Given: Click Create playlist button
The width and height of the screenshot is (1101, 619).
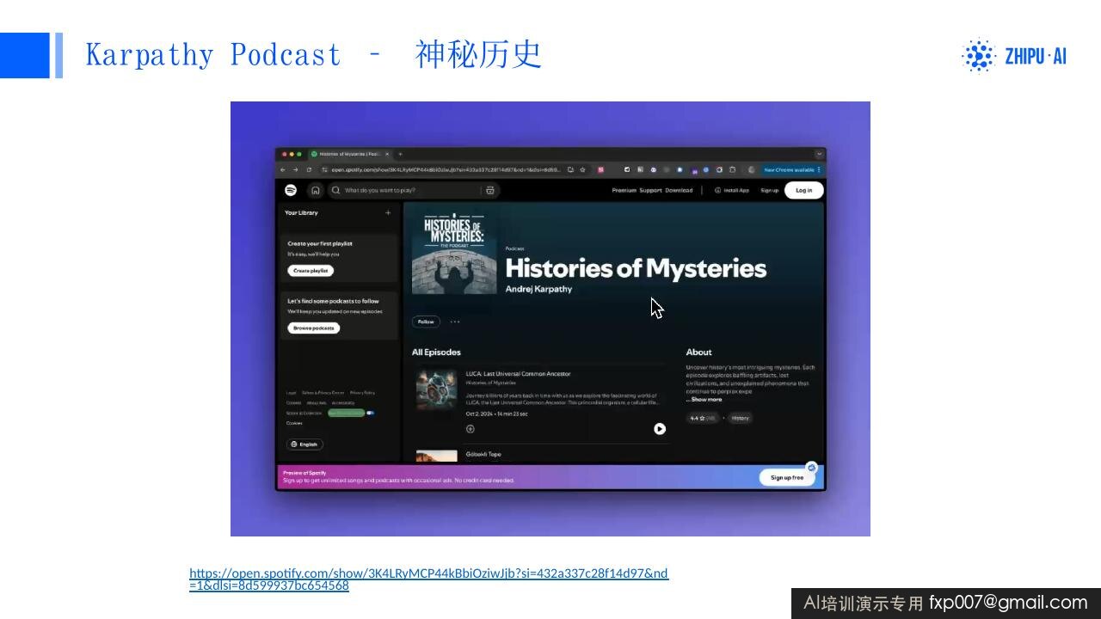Looking at the screenshot, I should tap(311, 270).
